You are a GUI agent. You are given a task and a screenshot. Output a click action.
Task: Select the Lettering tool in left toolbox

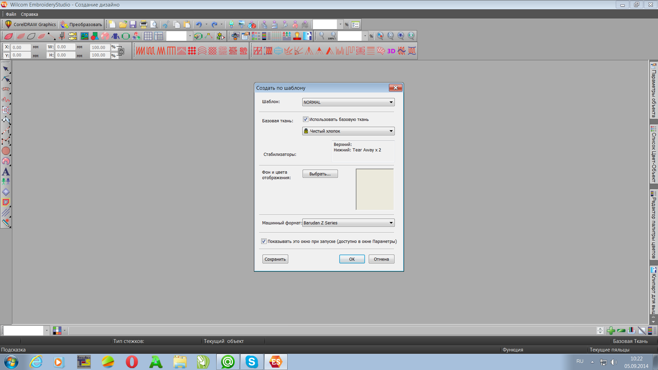click(x=6, y=172)
